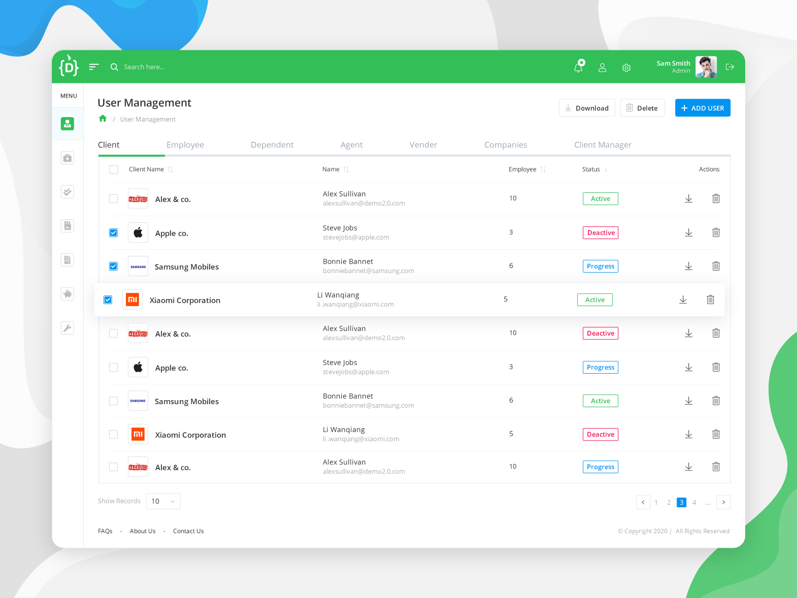Open the Contact Us link in footer
This screenshot has height=598, width=797.
click(188, 531)
